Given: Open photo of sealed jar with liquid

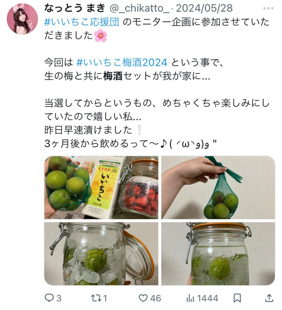Looking at the screenshot, I should coord(218,254).
